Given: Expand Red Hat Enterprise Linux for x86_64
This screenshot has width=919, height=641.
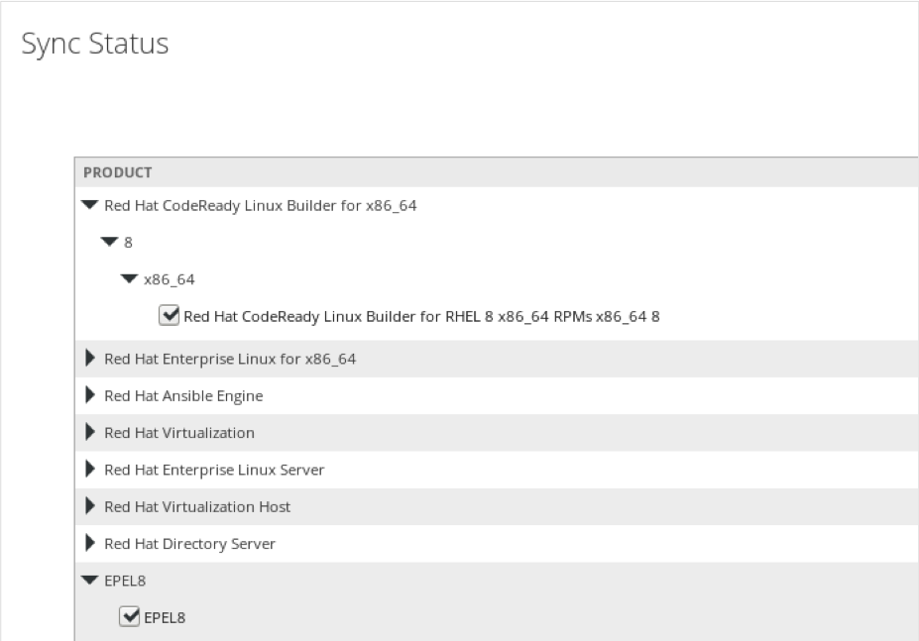Looking at the screenshot, I should click(92, 359).
